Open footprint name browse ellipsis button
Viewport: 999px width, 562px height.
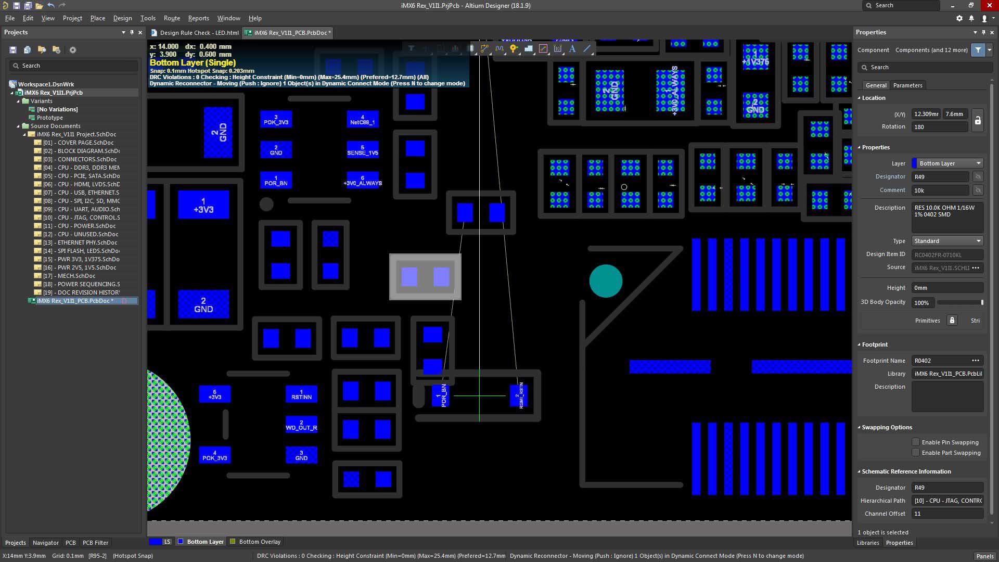coord(976,361)
